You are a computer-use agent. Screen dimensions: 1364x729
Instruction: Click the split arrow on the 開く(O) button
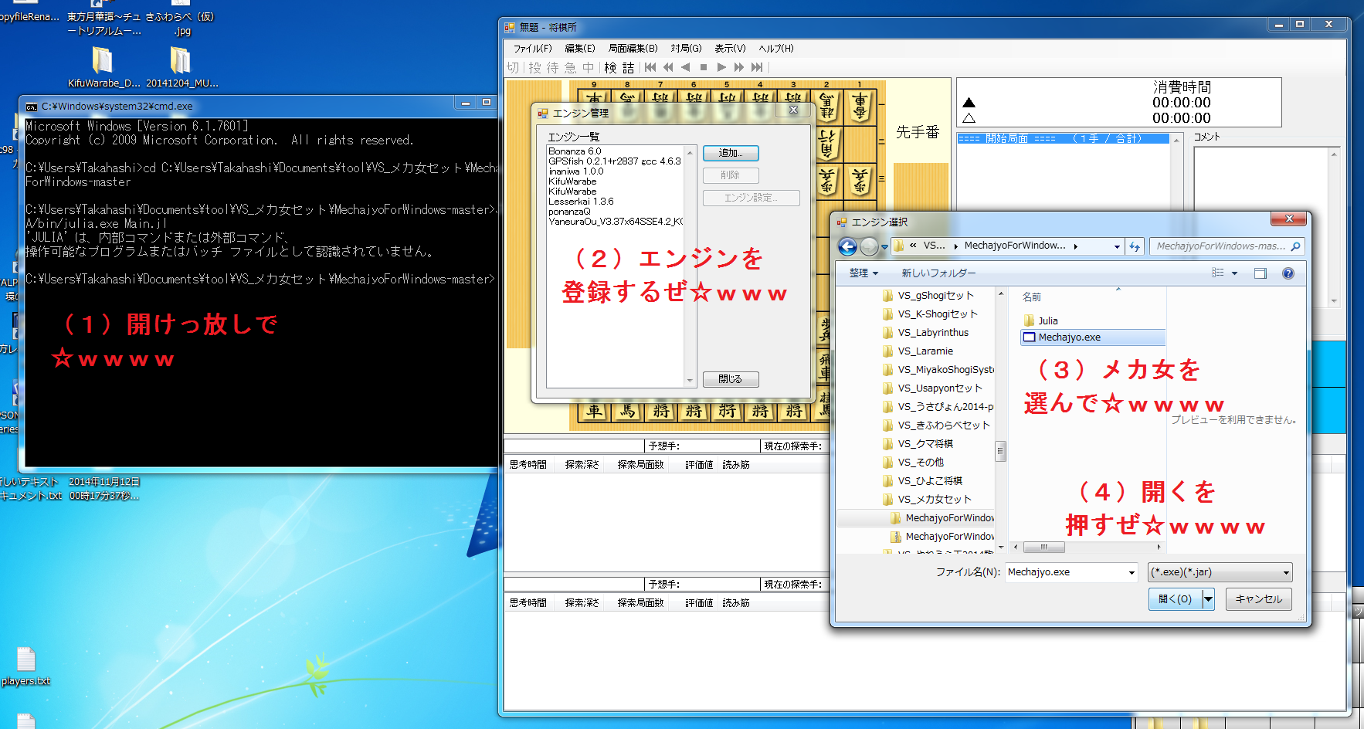(x=1209, y=599)
